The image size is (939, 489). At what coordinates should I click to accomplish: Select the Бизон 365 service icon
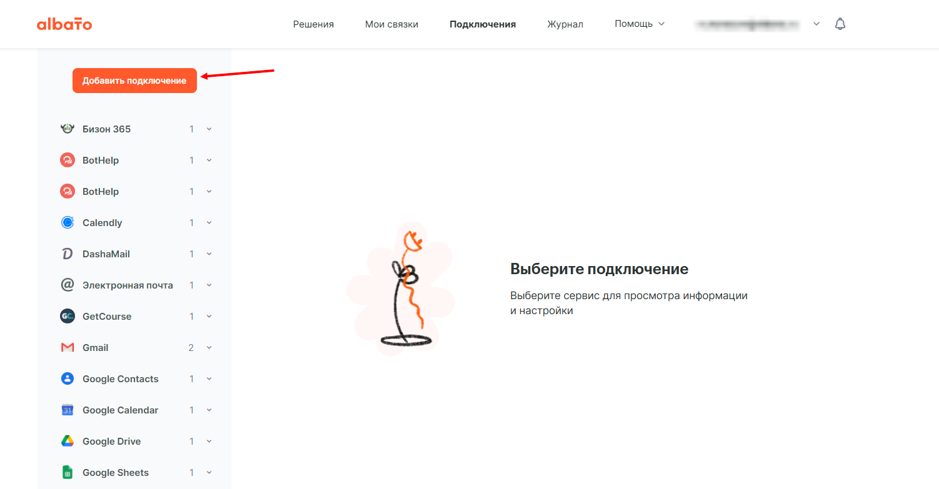(68, 129)
